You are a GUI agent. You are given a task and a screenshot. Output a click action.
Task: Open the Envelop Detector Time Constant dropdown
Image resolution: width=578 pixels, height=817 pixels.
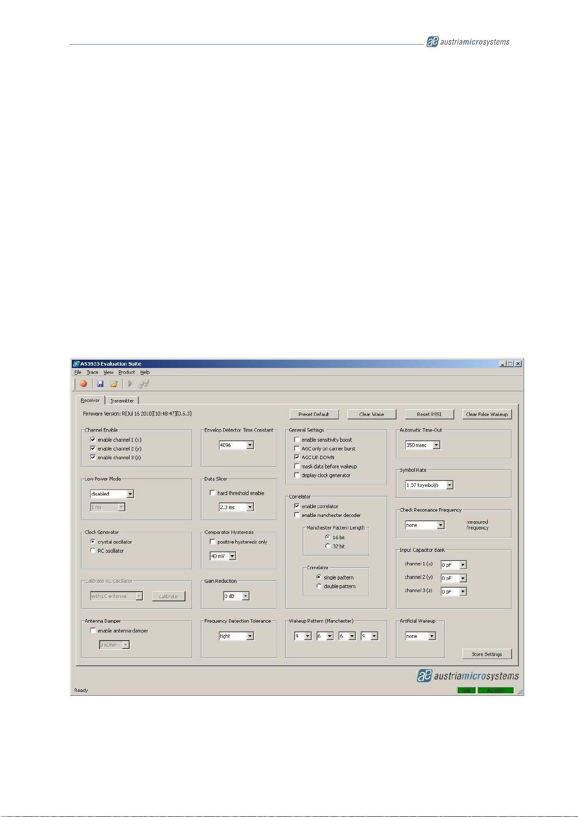[x=236, y=445]
